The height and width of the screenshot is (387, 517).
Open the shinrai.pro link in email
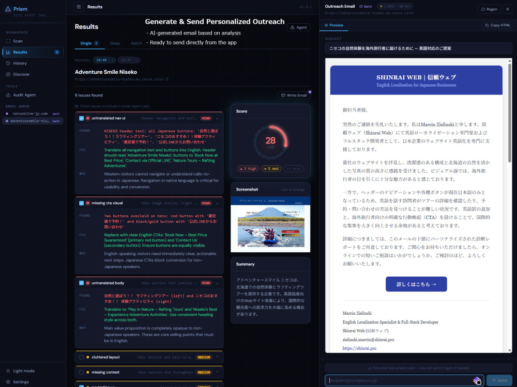pyautogui.click(x=359, y=348)
